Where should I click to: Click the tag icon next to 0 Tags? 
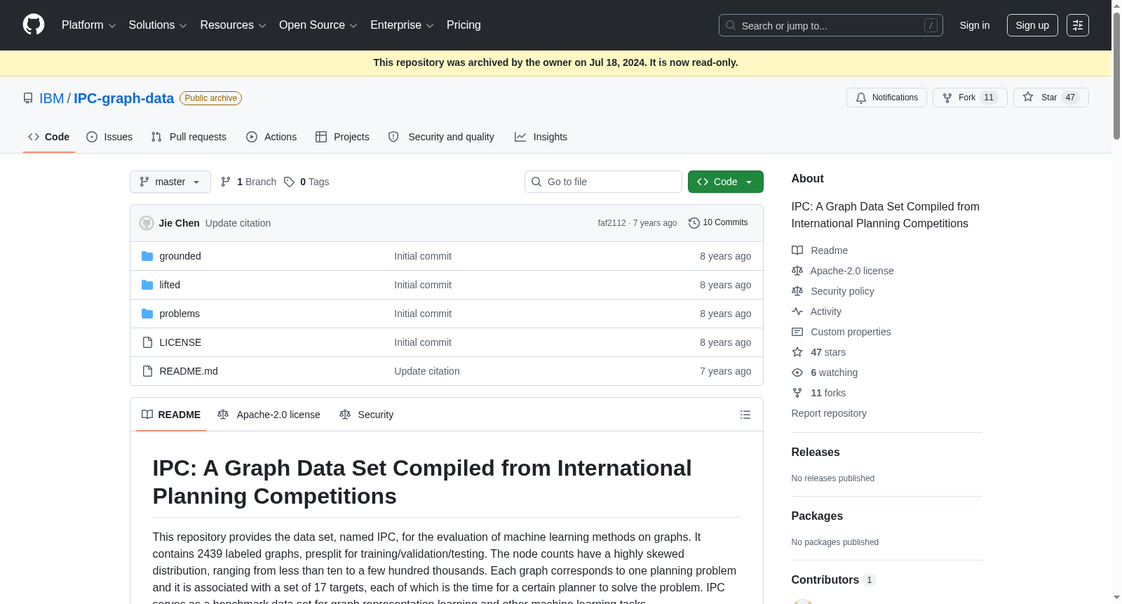click(289, 182)
